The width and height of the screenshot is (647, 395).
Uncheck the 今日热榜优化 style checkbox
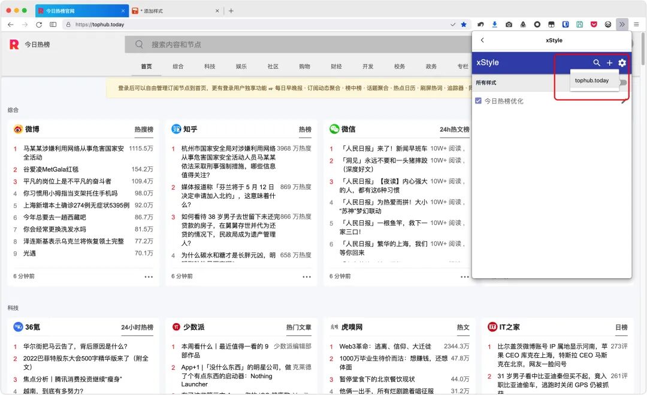click(478, 101)
